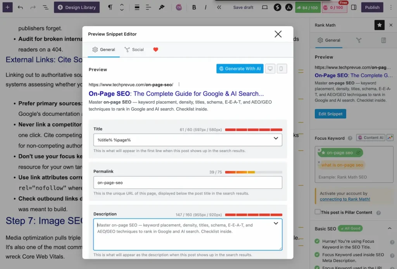Click the three-dots beside the preview URL
The width and height of the screenshot is (397, 269).
(x=179, y=84)
